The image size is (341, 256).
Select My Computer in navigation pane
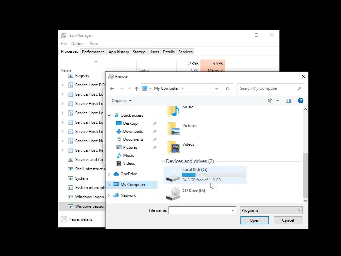(133, 185)
